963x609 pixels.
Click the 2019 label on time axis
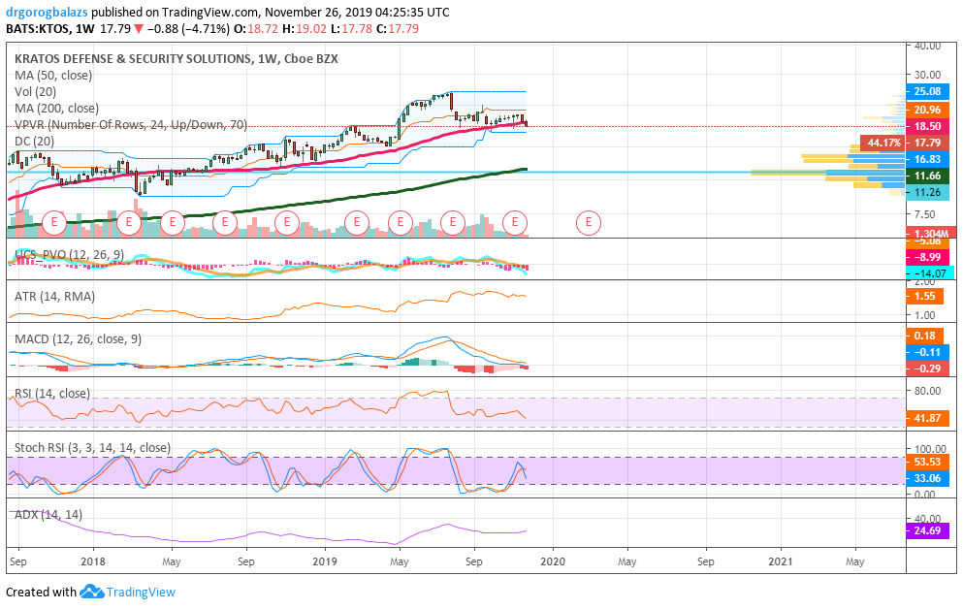click(324, 561)
